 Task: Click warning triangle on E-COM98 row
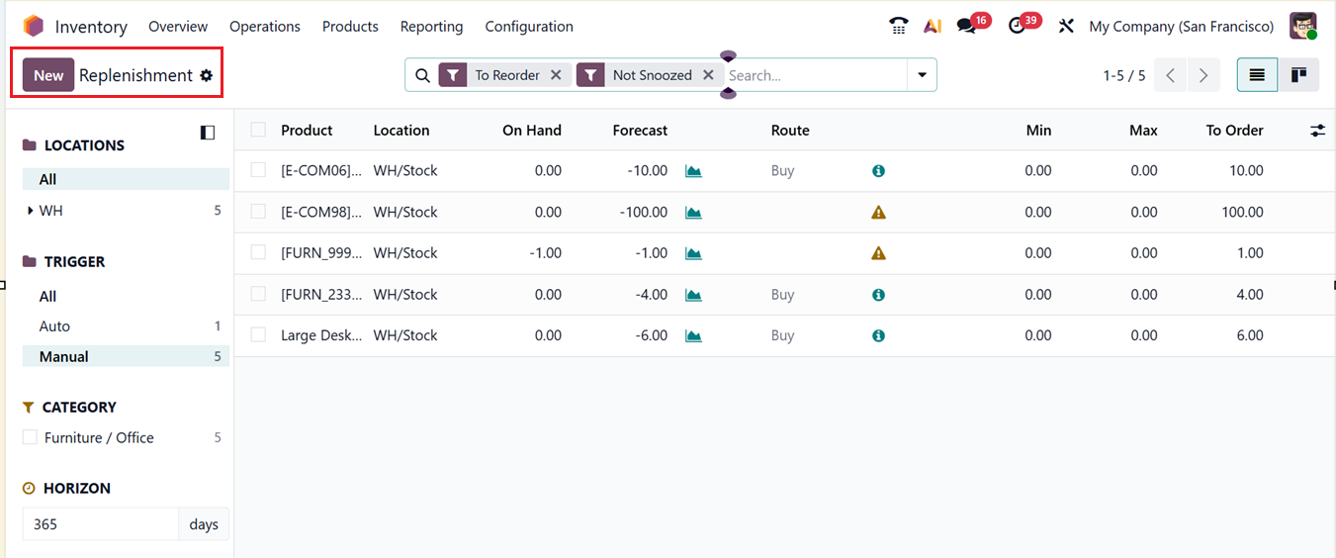(x=878, y=212)
